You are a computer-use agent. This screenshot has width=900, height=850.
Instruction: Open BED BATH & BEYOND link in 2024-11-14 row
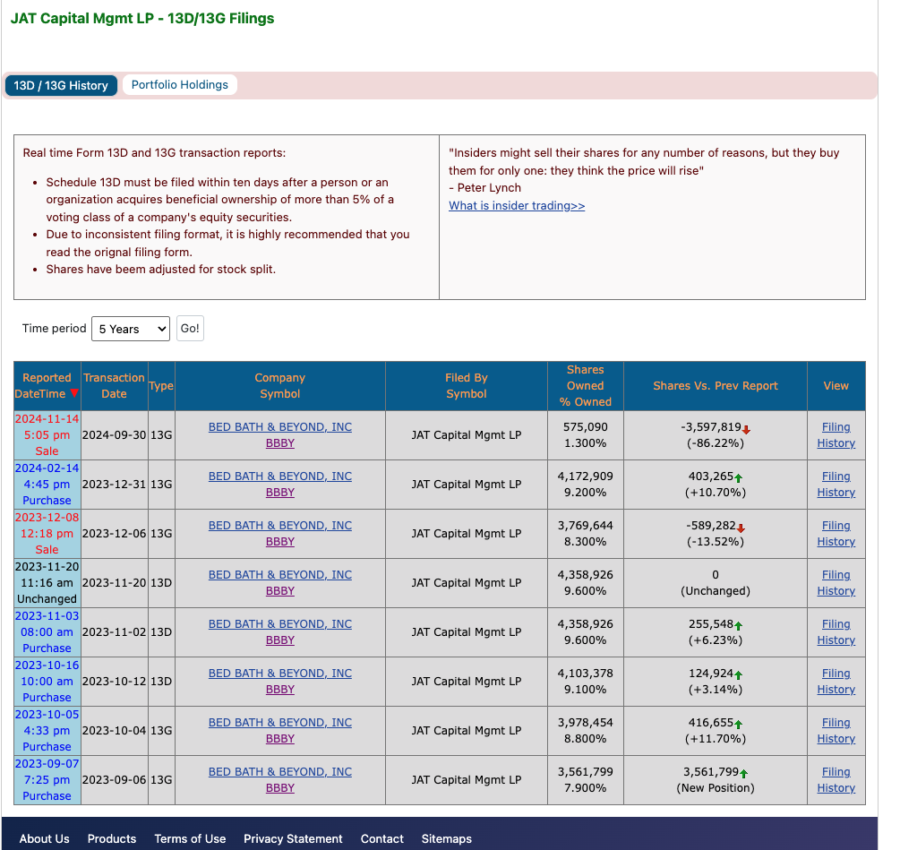point(280,427)
